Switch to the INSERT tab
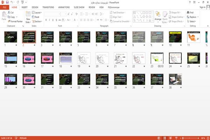 (24, 7)
